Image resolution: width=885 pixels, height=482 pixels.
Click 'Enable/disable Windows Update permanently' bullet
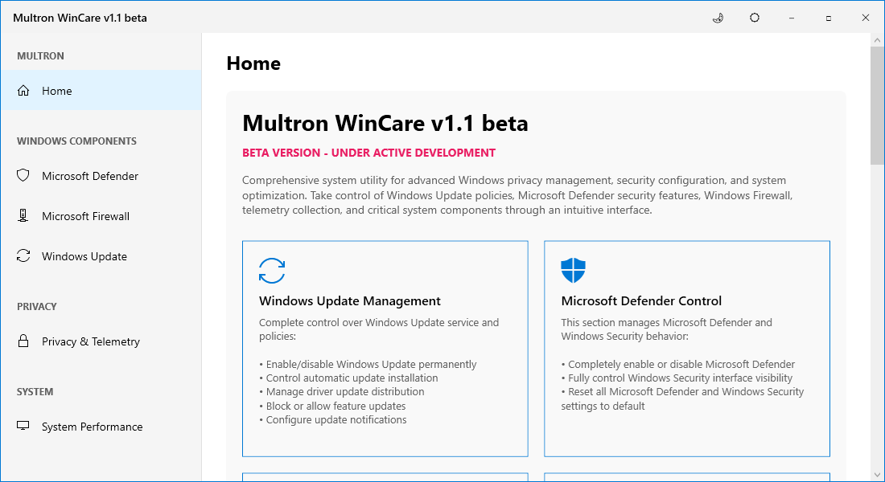tap(368, 364)
